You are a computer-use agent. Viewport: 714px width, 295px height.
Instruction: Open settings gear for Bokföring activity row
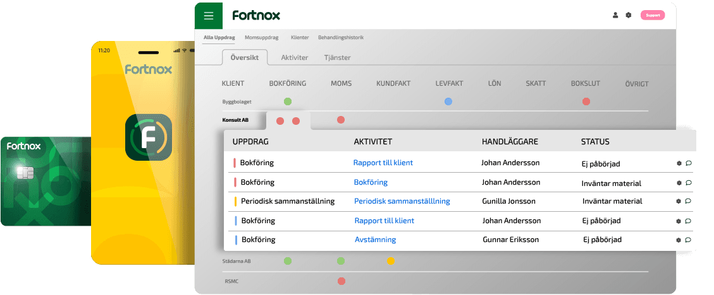679,183
